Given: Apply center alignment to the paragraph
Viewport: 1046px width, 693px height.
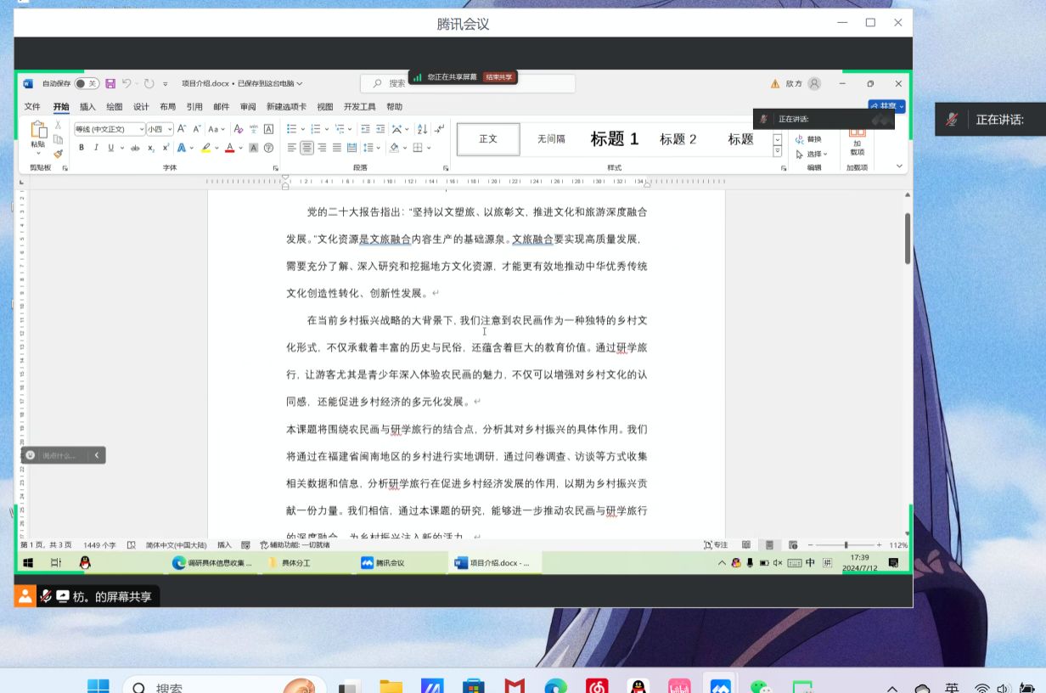Looking at the screenshot, I should pyautogui.click(x=306, y=148).
